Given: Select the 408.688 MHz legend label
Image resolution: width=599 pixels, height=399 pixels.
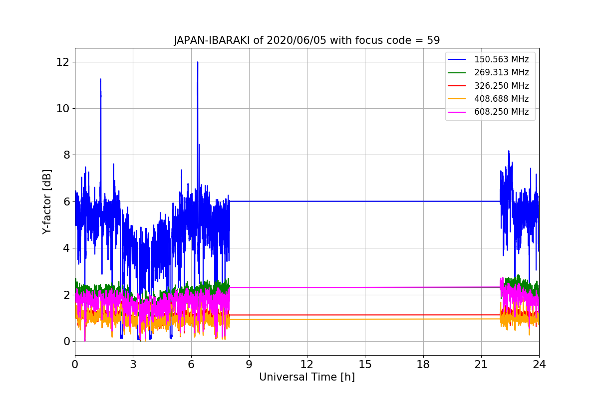Looking at the screenshot, I should pyautogui.click(x=501, y=99).
